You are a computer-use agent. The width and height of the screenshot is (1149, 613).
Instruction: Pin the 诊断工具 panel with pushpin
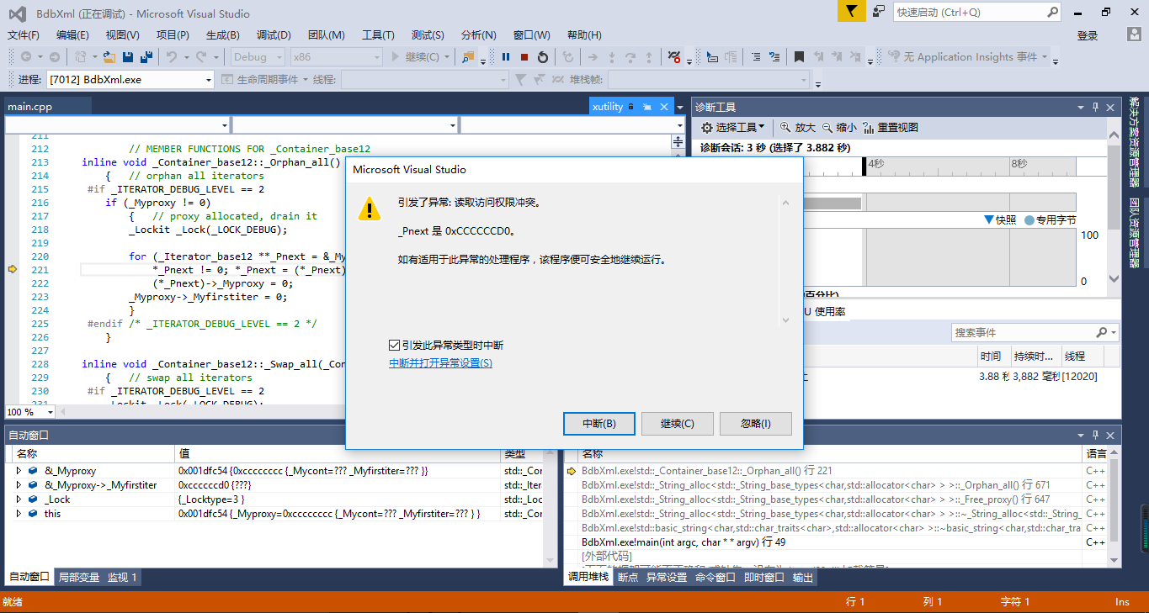coord(1096,107)
